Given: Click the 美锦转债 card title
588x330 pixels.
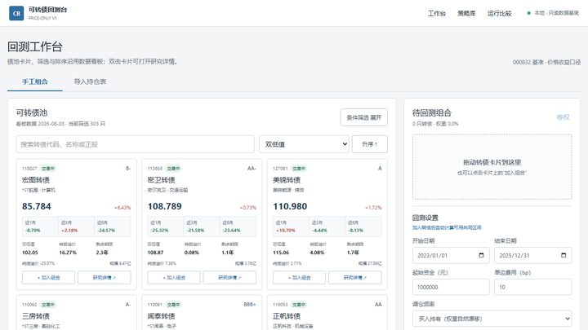Looking at the screenshot, I should coord(287,180).
